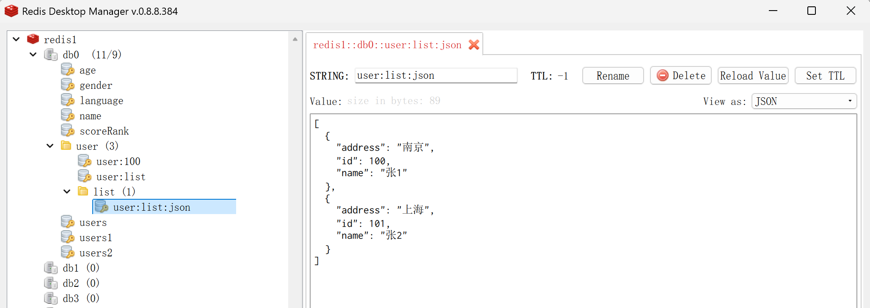870x308 pixels.
Task: Click the db3 database icon
Action: [51, 298]
